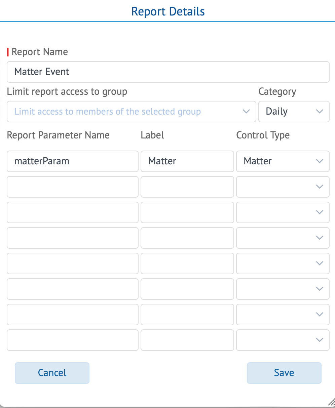Expand the second row Control Type dropdown
335x408 pixels.
tap(283, 187)
